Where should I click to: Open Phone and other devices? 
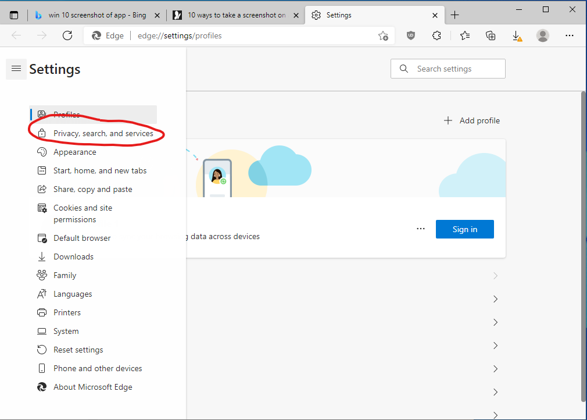(93, 368)
